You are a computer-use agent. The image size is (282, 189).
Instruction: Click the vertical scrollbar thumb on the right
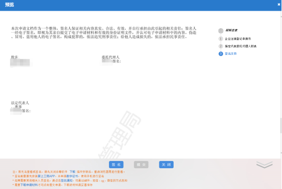(281, 125)
